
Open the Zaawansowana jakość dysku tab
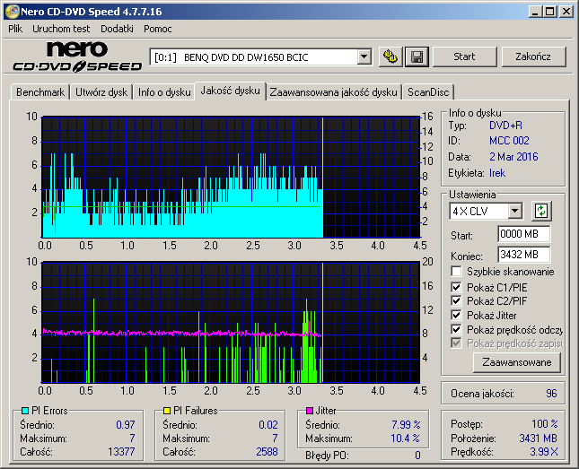pos(333,91)
